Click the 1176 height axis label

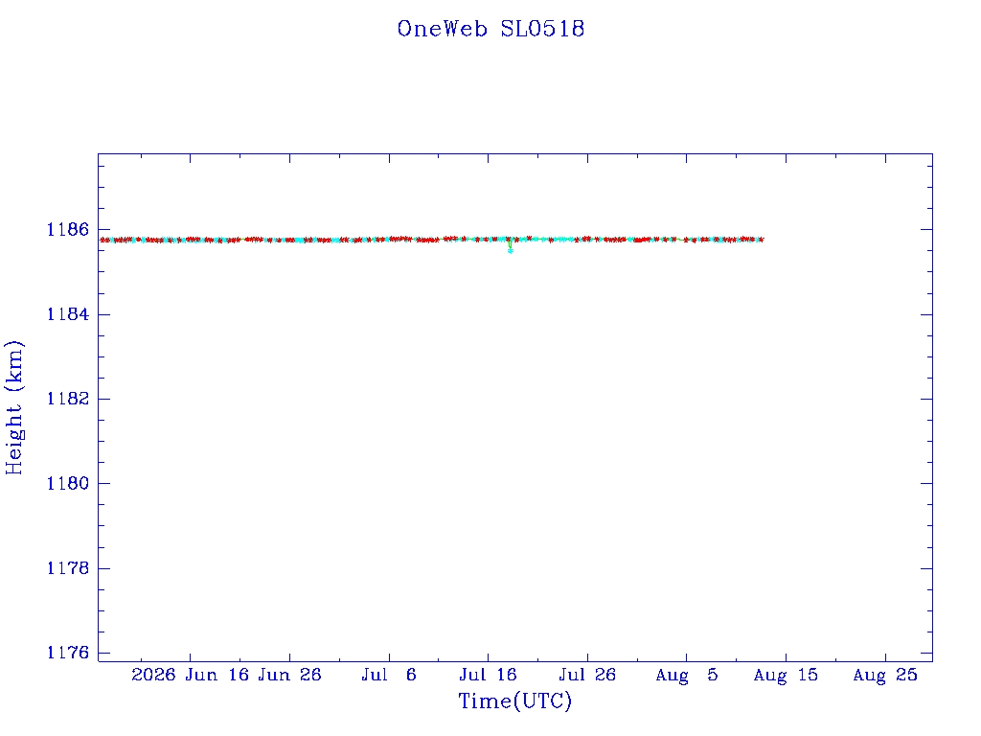pyautogui.click(x=68, y=653)
